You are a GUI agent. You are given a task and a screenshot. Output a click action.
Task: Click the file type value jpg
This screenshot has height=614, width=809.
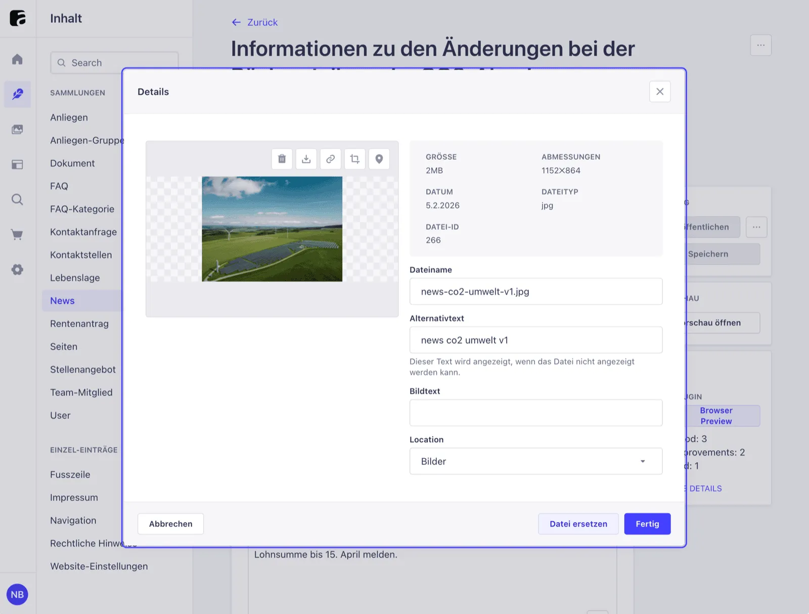tap(547, 206)
